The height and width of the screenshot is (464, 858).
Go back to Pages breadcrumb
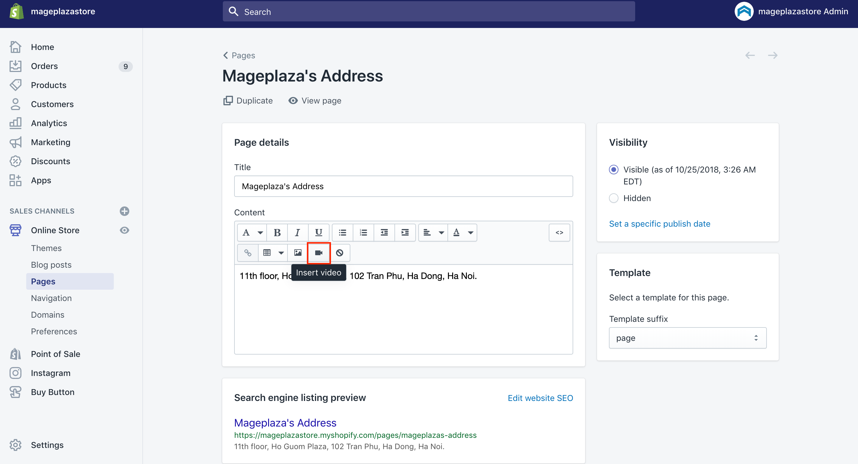tap(239, 55)
